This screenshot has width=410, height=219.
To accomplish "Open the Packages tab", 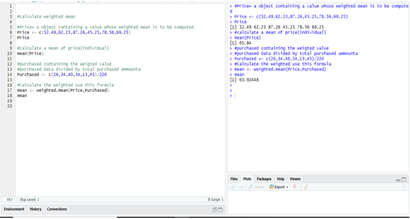I will click(x=264, y=179).
